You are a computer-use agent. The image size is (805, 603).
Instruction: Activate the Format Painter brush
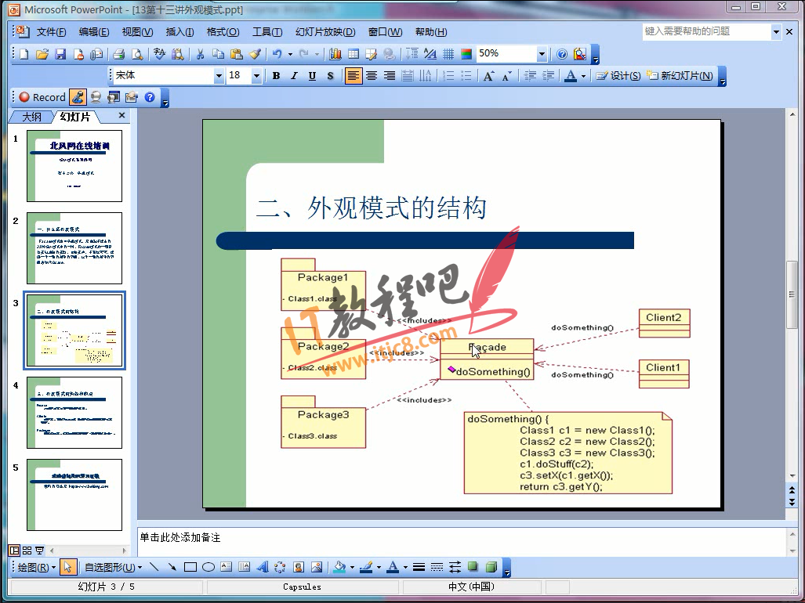click(255, 54)
